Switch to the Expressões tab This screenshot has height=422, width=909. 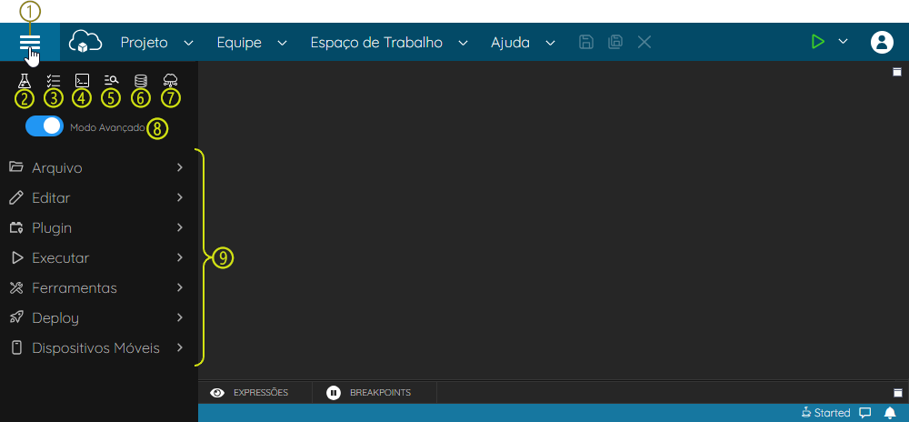click(255, 392)
